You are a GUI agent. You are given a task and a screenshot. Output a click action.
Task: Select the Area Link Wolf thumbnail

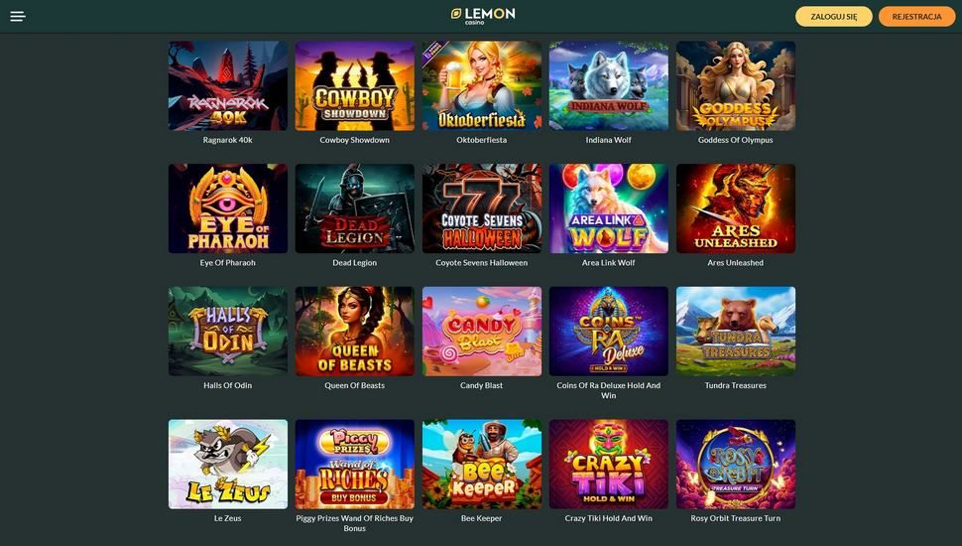click(x=609, y=208)
